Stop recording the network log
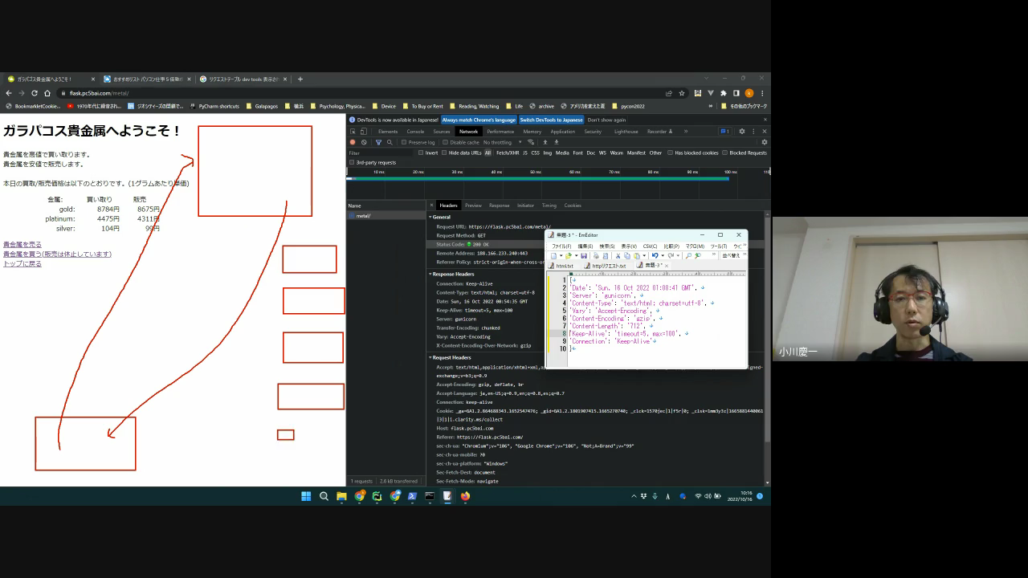1028x578 pixels. click(x=352, y=142)
